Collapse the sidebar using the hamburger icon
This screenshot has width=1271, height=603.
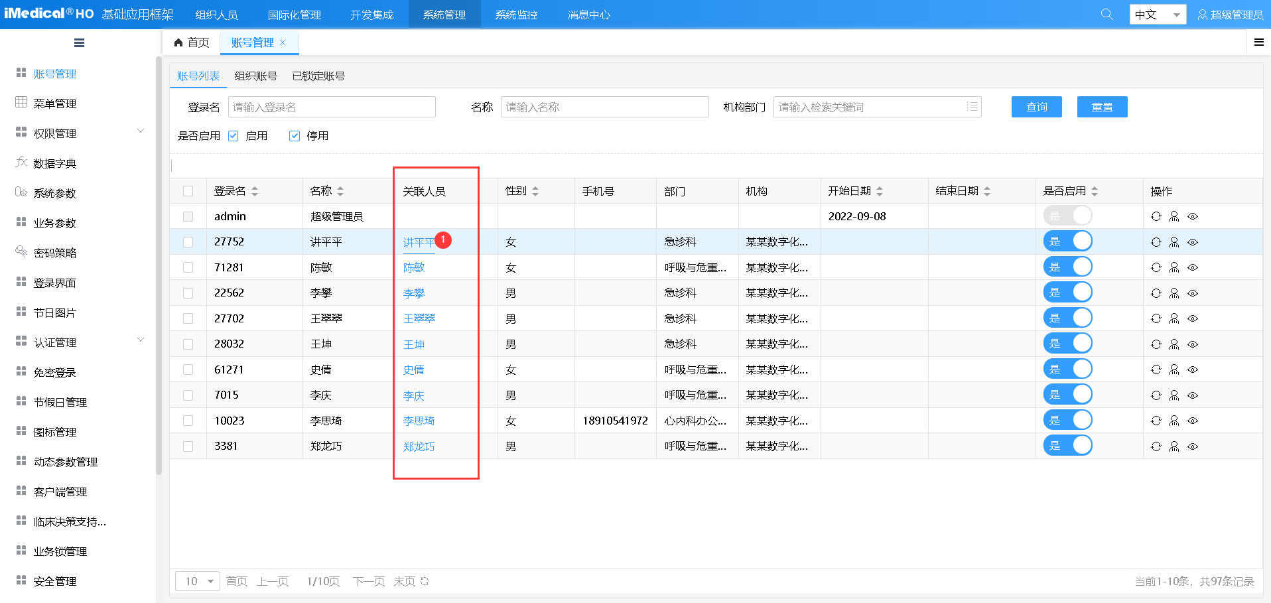tap(79, 42)
